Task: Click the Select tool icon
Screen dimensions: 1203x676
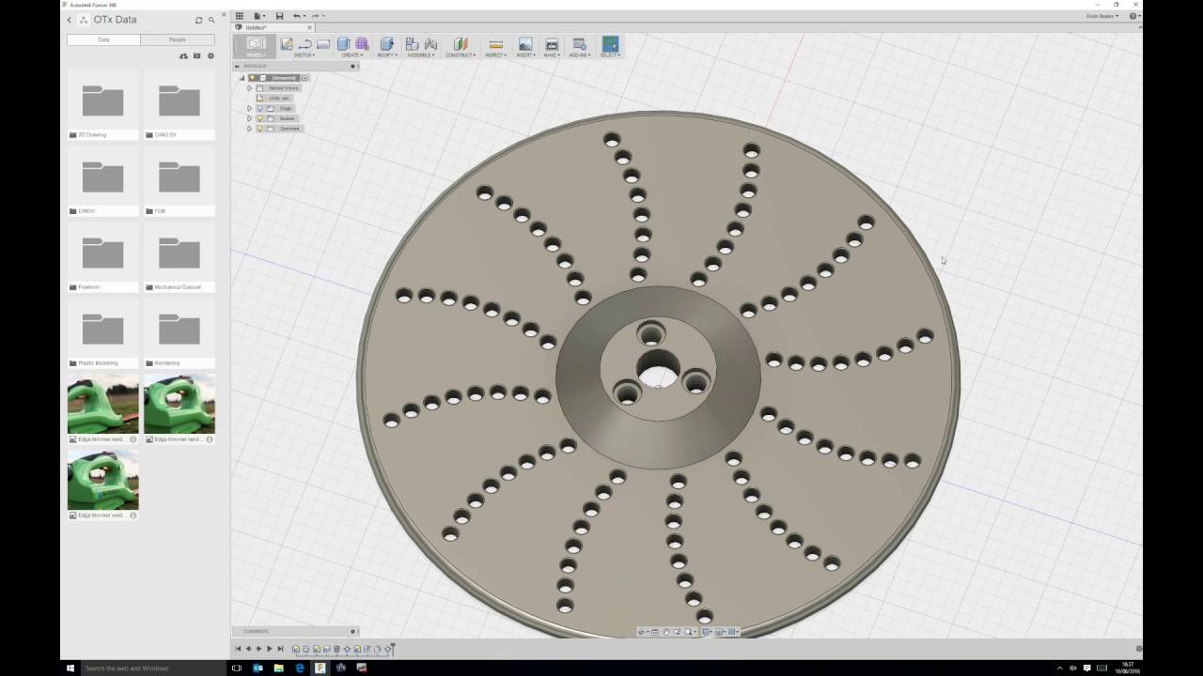Action: coord(610,44)
